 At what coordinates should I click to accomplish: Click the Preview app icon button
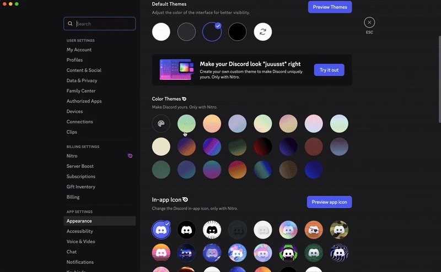(x=329, y=202)
